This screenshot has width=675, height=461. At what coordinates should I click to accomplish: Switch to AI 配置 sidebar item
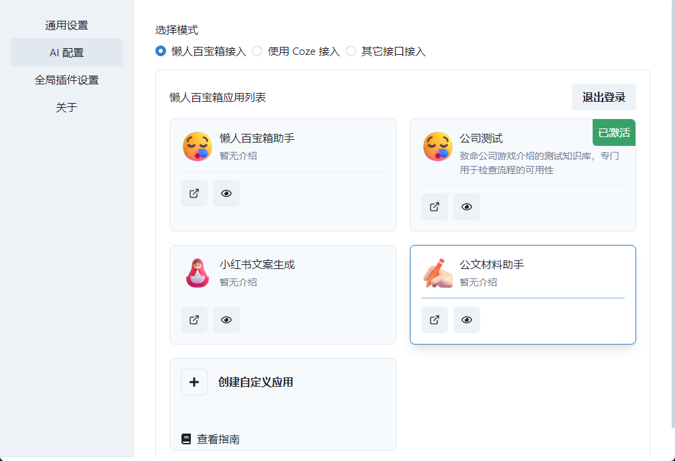click(66, 53)
